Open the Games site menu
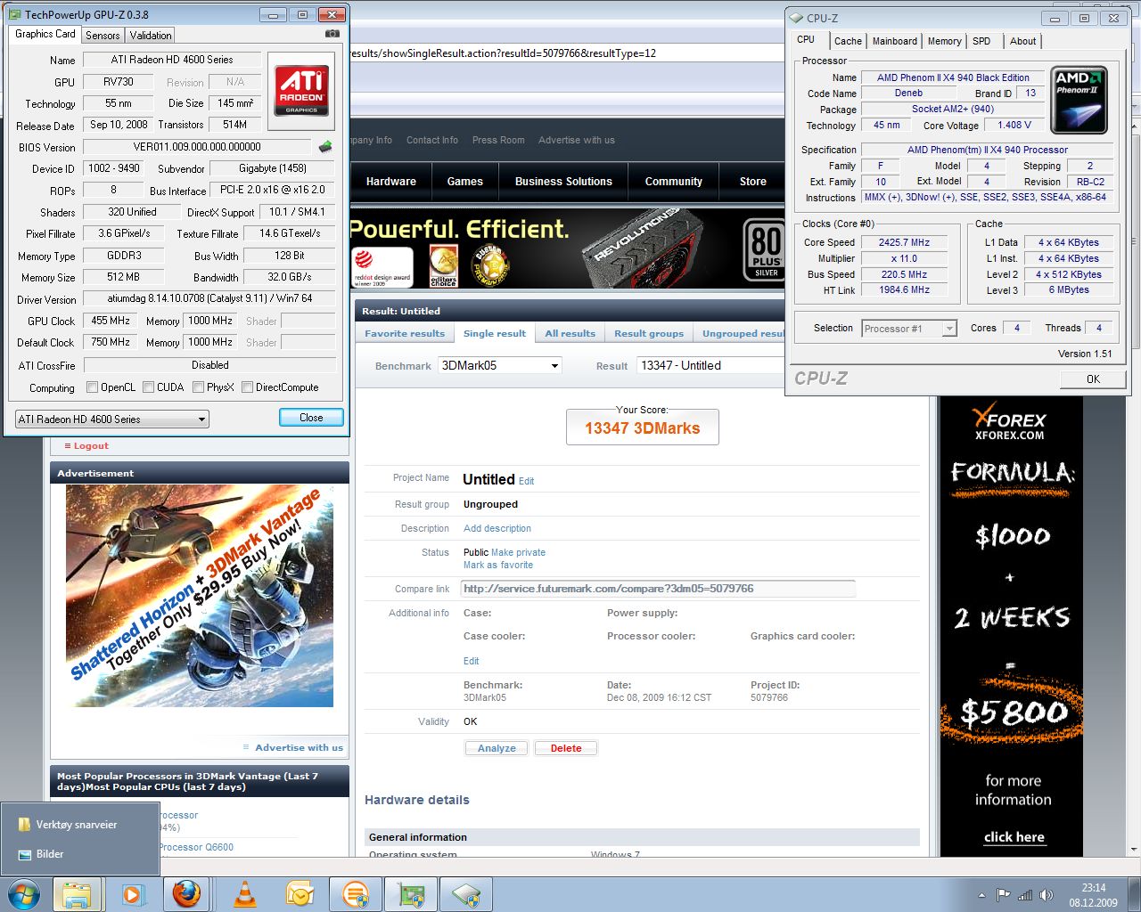The image size is (1141, 912). coord(464,181)
